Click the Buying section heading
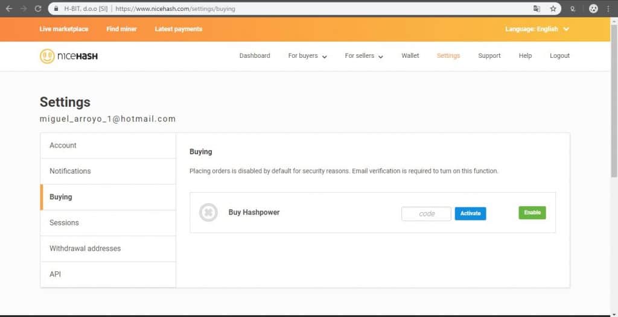 (200, 152)
